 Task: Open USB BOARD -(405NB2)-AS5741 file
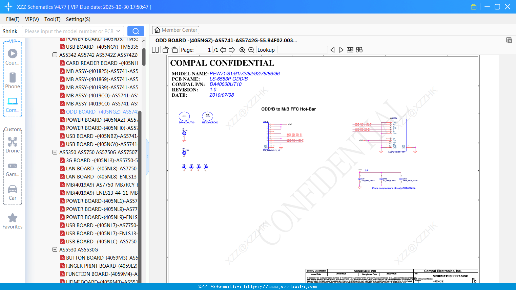[99, 136]
